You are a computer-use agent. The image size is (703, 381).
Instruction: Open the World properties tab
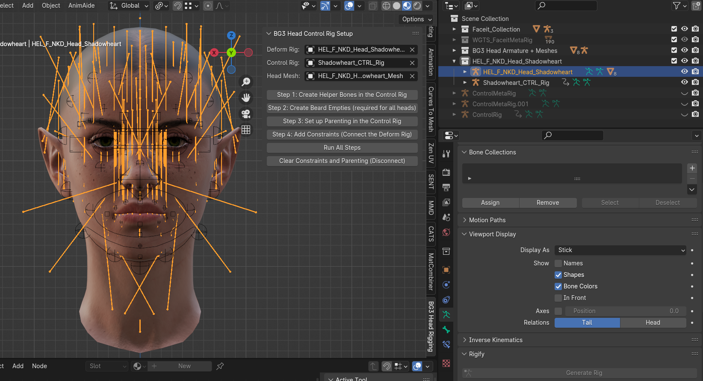tap(446, 232)
